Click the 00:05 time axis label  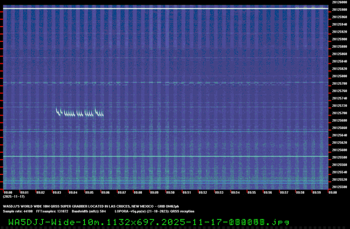point(89,192)
